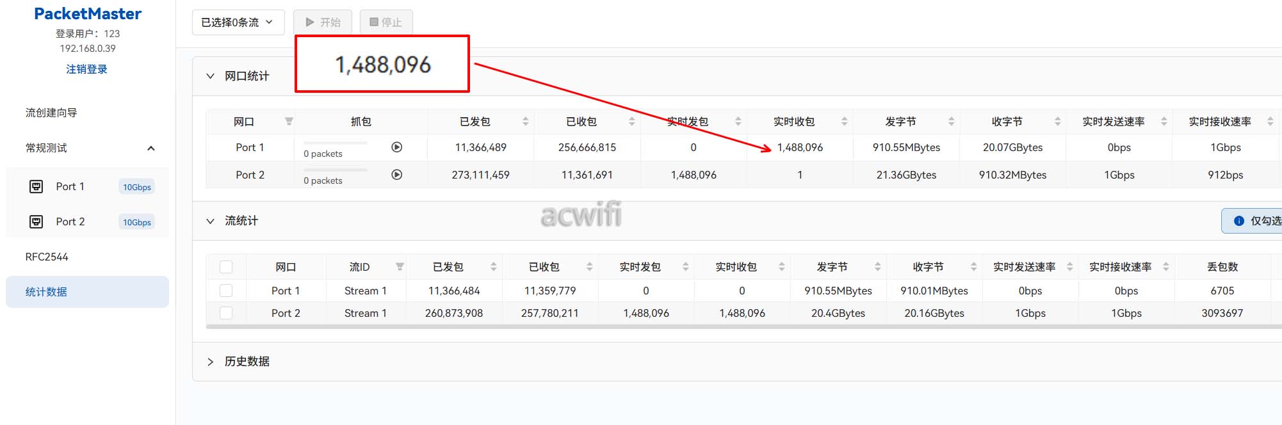1282x425 pixels.
Task: Click the 20.16GBytes stream received bytes
Action: pos(934,313)
